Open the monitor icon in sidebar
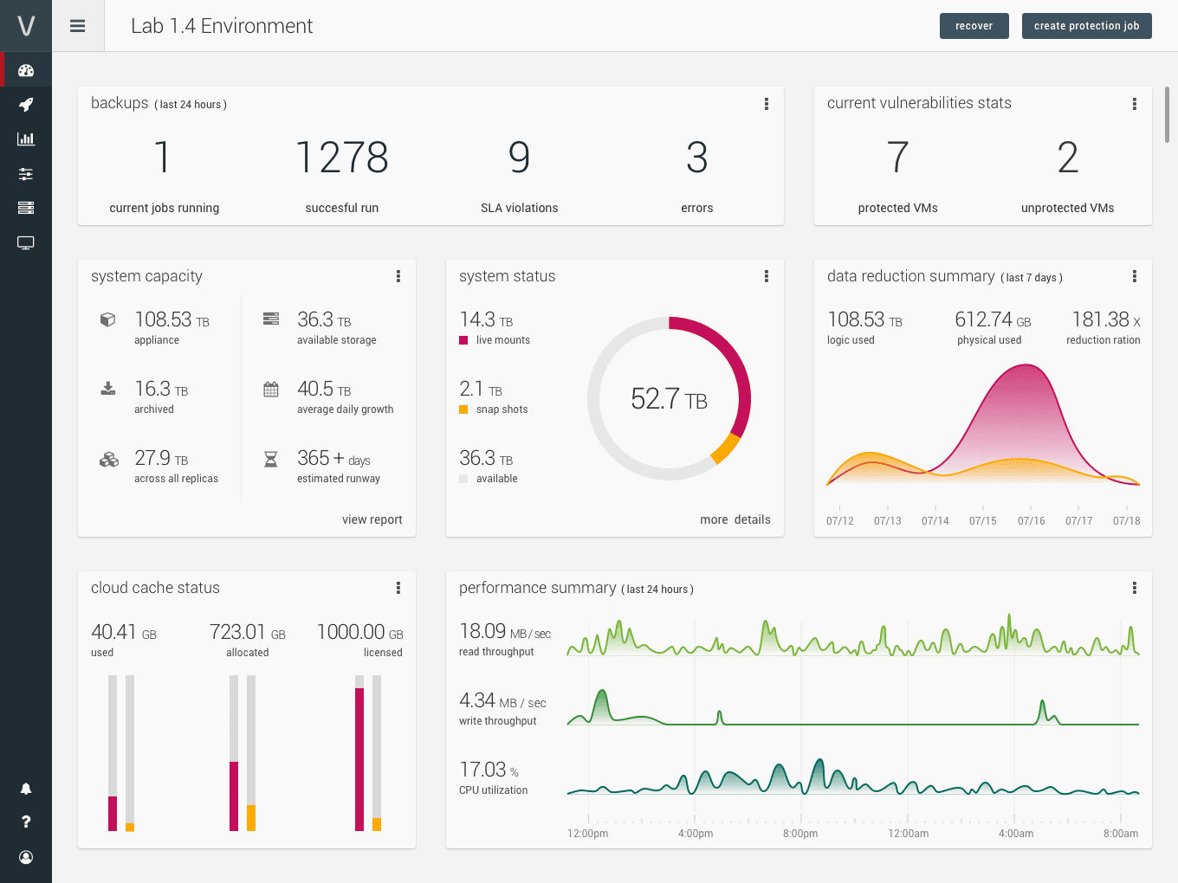The image size is (1178, 883). [x=26, y=243]
